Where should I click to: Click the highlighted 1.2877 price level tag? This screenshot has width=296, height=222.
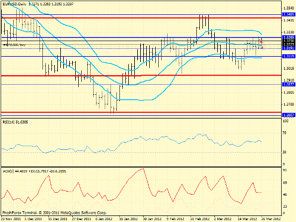[289, 85]
